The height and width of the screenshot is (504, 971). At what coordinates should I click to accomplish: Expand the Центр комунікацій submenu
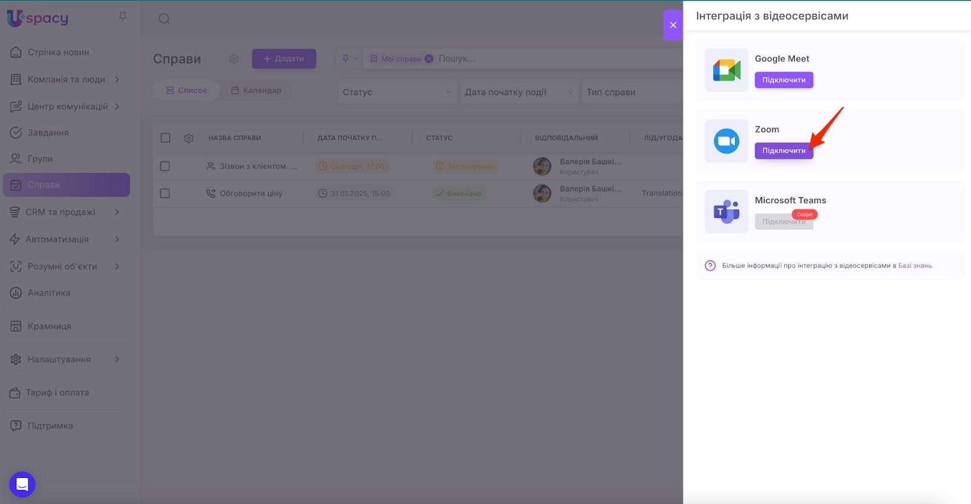(117, 107)
